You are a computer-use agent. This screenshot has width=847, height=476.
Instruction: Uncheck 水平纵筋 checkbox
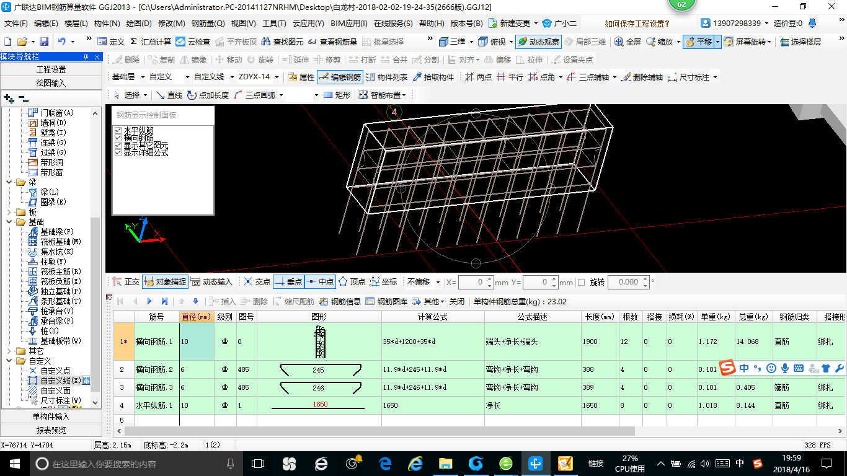[x=118, y=130]
